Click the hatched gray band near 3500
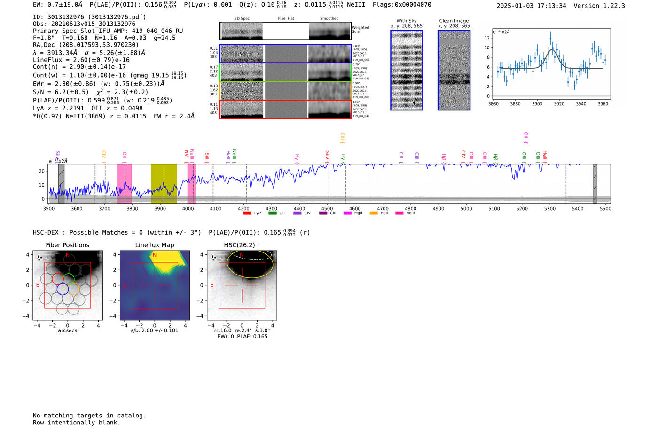The height and width of the screenshot is (448, 658). 61,183
